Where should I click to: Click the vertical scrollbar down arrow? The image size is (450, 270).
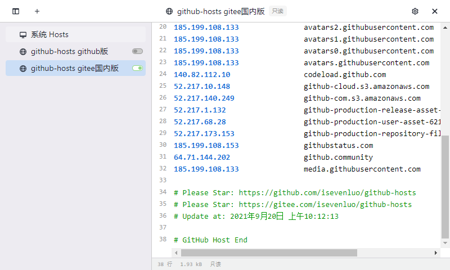tap(445, 243)
